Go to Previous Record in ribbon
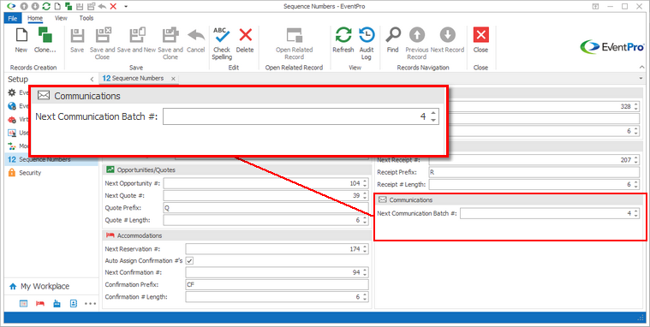The image size is (650, 327). [x=416, y=44]
